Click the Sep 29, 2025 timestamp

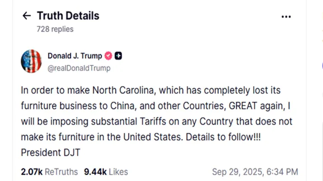point(255,172)
